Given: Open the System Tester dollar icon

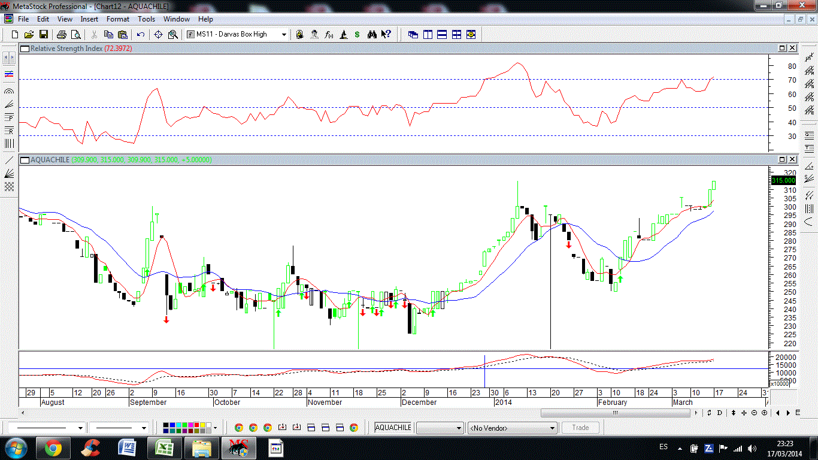Looking at the screenshot, I should [357, 34].
